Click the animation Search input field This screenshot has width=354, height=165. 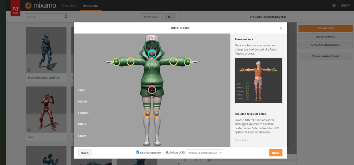(45, 17)
